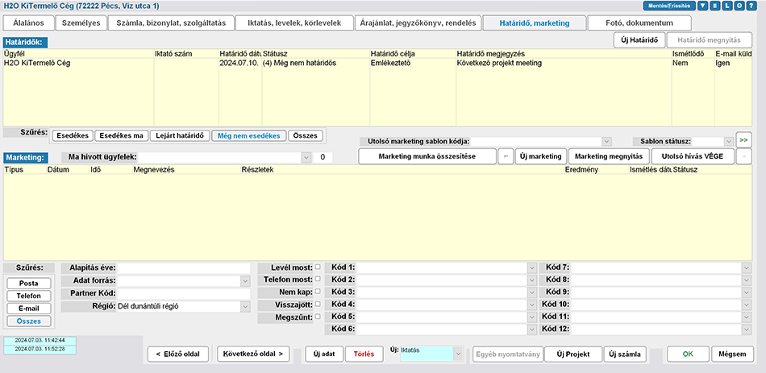This screenshot has width=766, height=373.
Task: Click small icon button after Marketing munka összesítése
Action: pos(506,156)
